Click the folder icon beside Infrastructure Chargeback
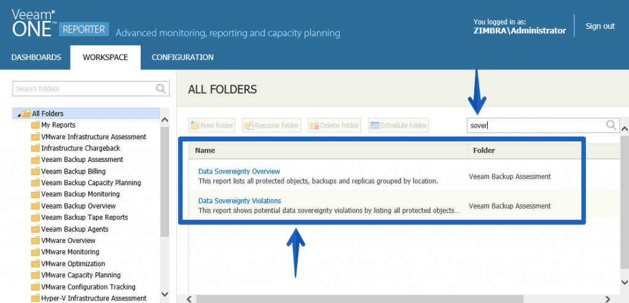The image size is (629, 303). [36, 148]
